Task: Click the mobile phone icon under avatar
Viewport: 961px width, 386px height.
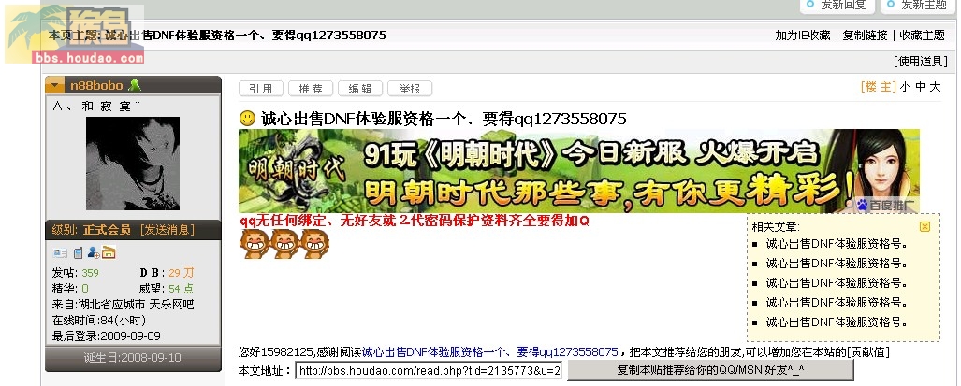Action: click(x=78, y=252)
